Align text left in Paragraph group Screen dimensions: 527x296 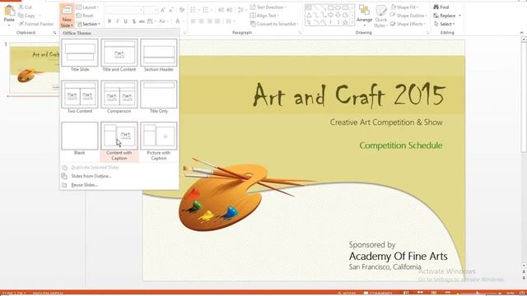tap(193, 21)
